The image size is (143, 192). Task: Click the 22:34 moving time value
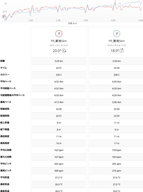point(117,109)
